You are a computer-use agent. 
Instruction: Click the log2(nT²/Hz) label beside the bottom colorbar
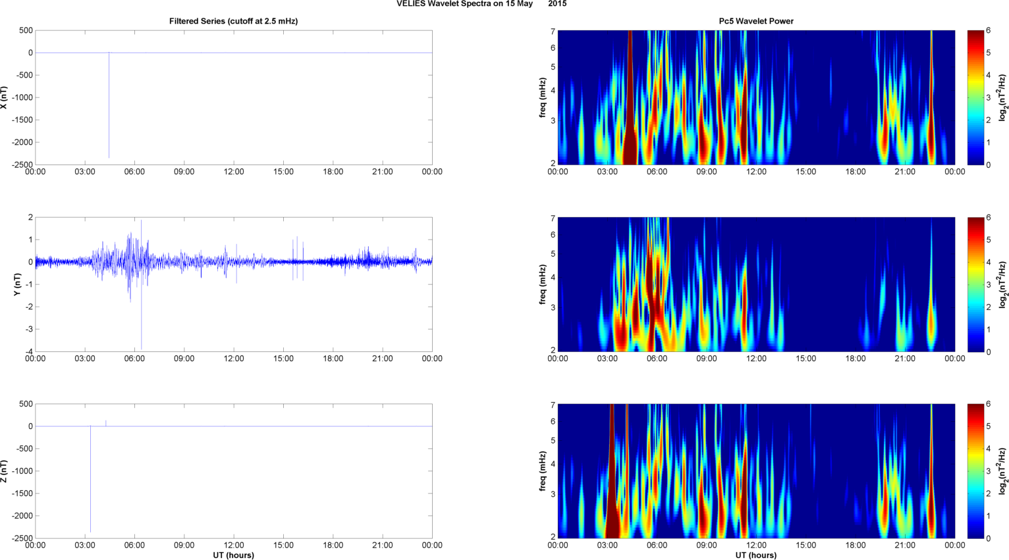coord(1003,471)
